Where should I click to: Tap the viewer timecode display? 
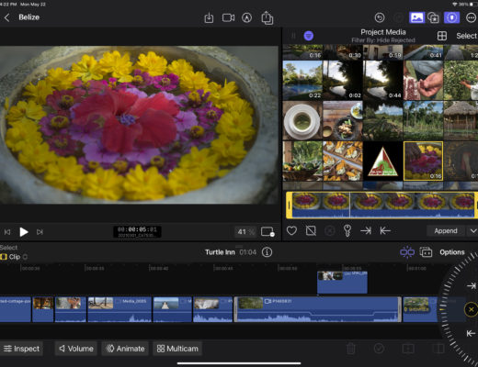137,231
